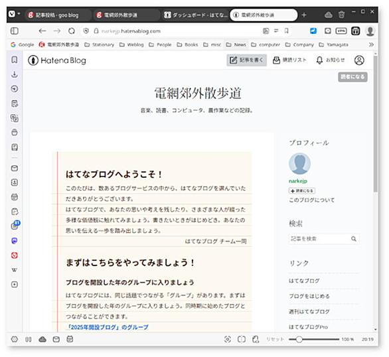Open the user profile avatar in toolbar

[370, 31]
